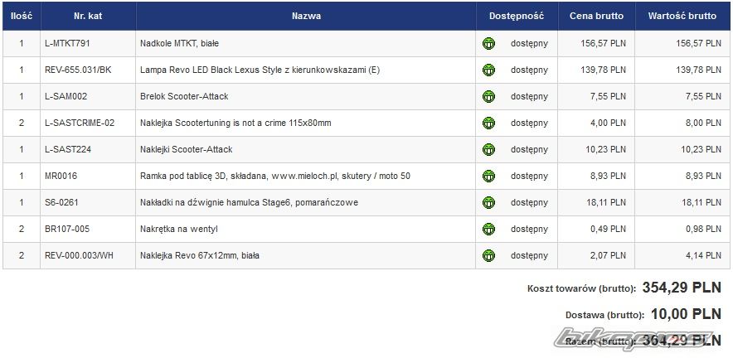Viewport: 733px width, 358px height.
Task: Click the Koszt towarów (brutto) label
Action: pos(581,289)
